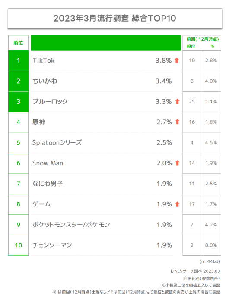Click the red up arrow beside ブルーロック
The width and height of the screenshot is (229, 300).
pos(178,101)
